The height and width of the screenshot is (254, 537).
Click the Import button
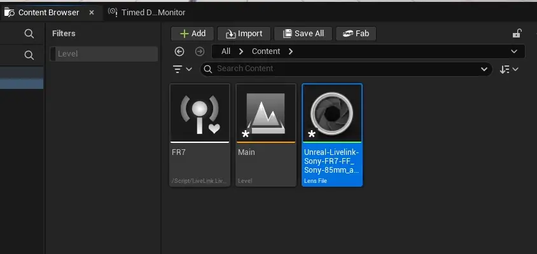(244, 34)
